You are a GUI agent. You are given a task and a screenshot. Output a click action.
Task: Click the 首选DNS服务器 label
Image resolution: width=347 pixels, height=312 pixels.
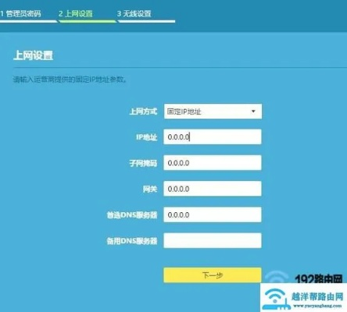pos(132,215)
